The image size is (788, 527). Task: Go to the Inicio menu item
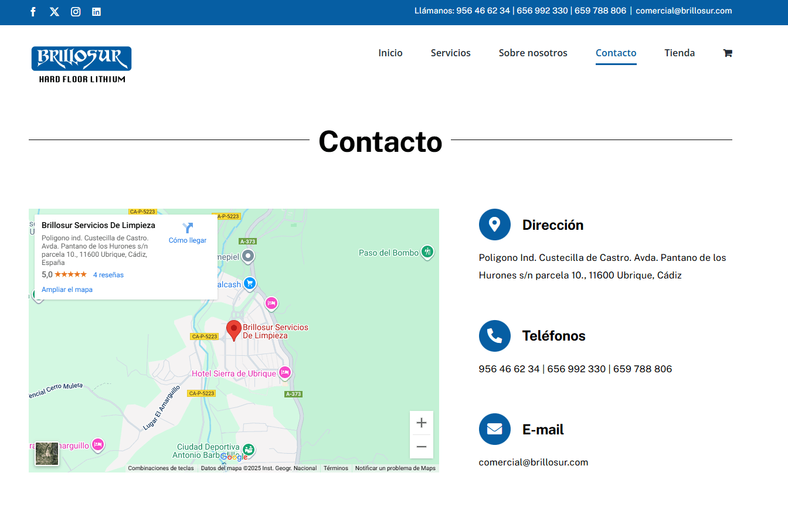coord(390,53)
